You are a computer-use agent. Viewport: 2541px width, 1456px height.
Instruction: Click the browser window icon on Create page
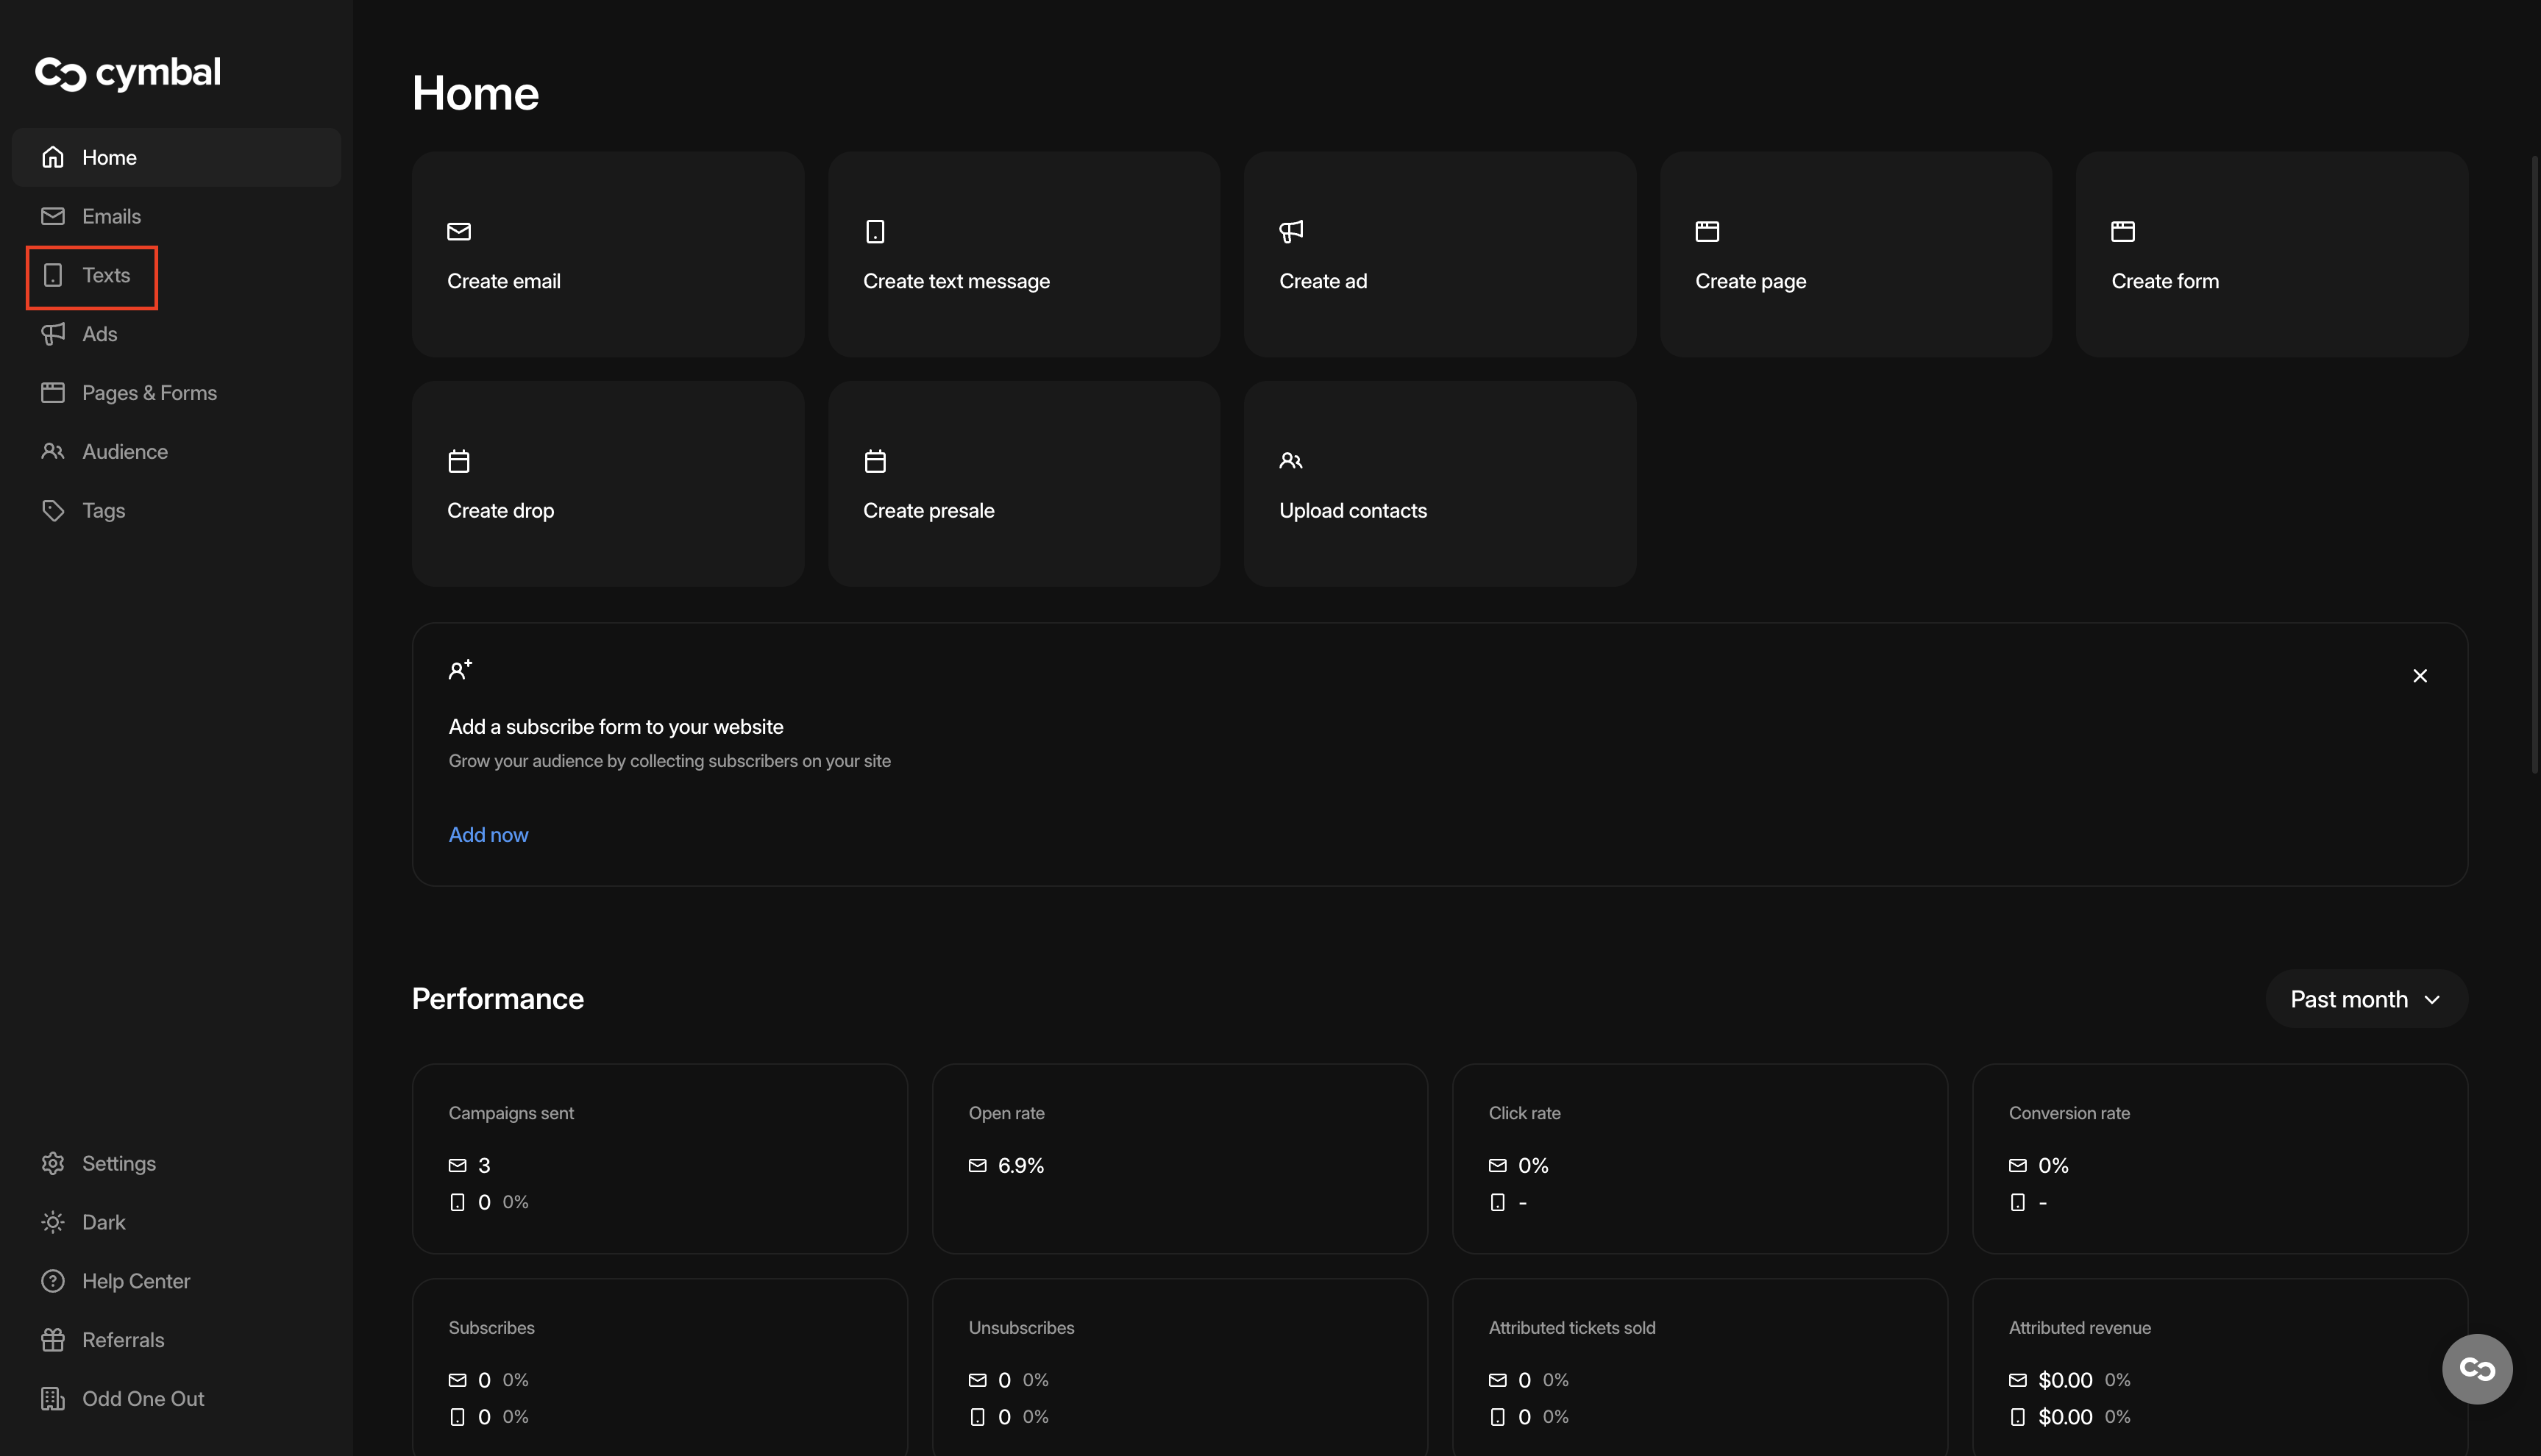tap(1707, 231)
